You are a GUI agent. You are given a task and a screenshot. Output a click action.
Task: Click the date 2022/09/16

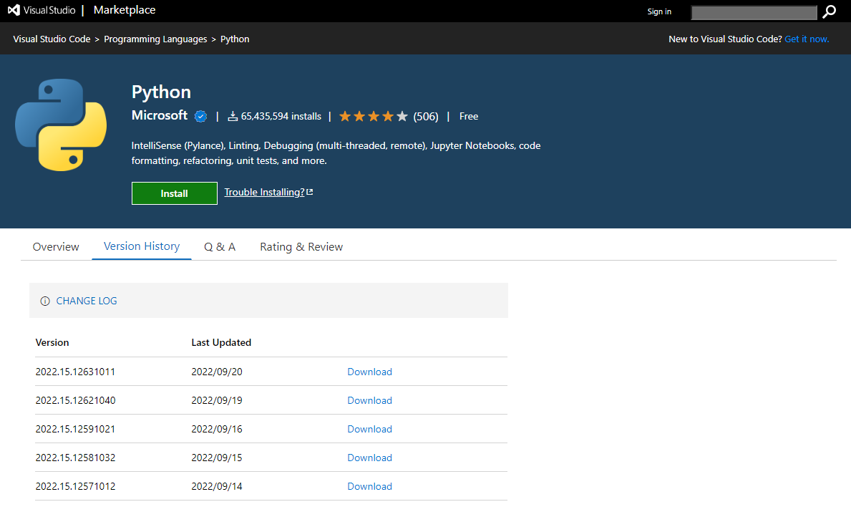point(217,430)
